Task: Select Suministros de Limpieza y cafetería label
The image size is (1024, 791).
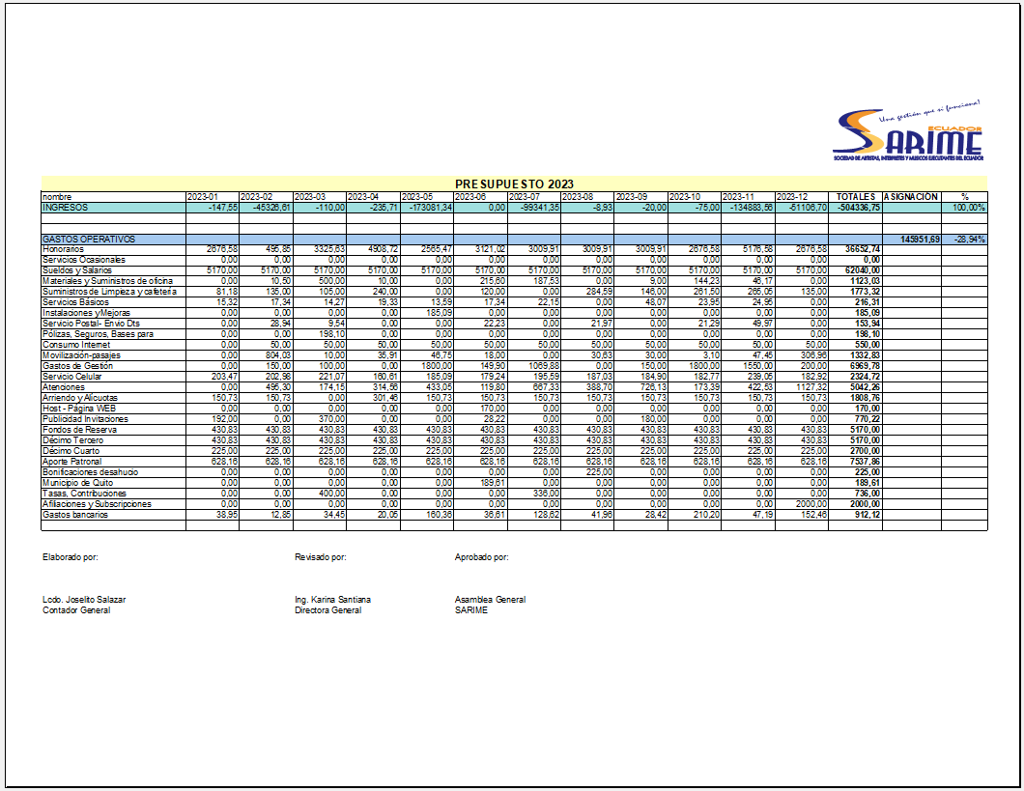Action: click(110, 292)
